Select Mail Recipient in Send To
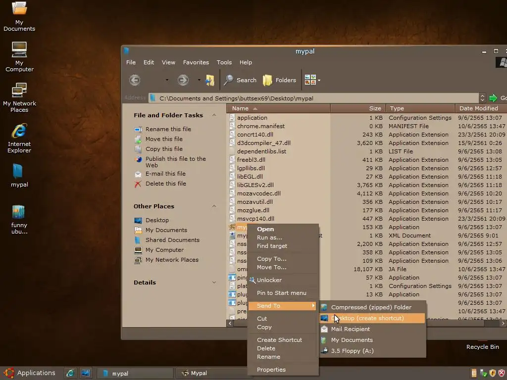The height and width of the screenshot is (380, 507). 372,329
